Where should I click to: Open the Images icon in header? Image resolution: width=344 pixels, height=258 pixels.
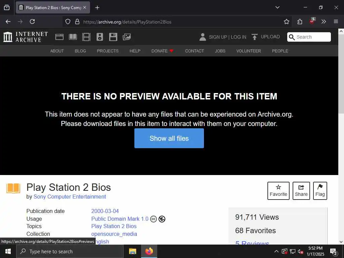[127, 37]
